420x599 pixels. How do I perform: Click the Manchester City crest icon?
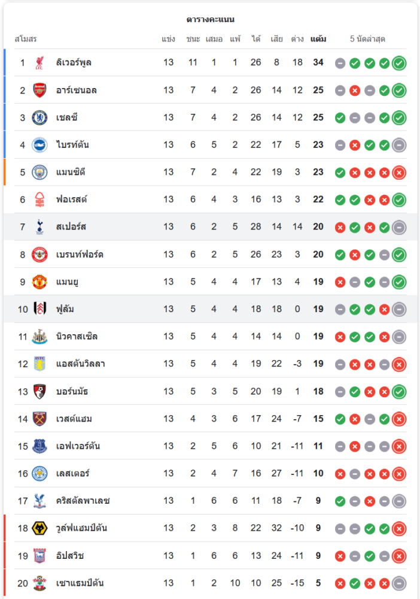[x=39, y=173]
